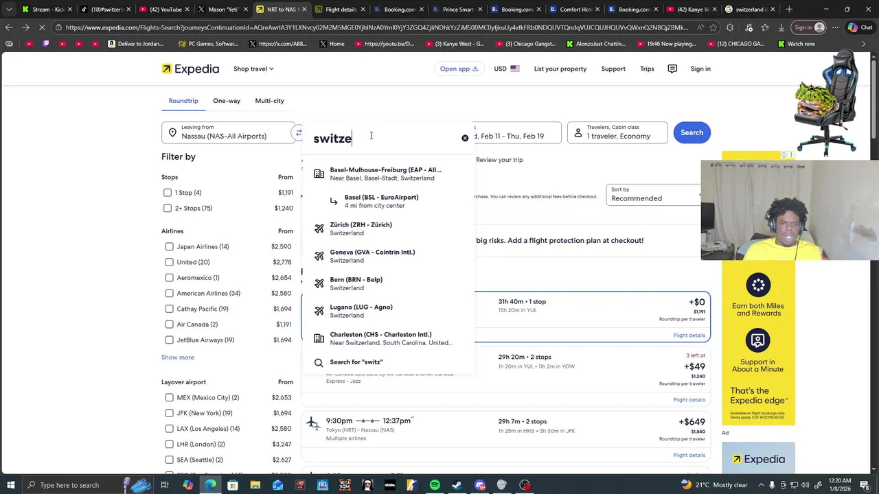The image size is (879, 494).
Task: Click Sign in on Expedia header
Action: (x=700, y=69)
